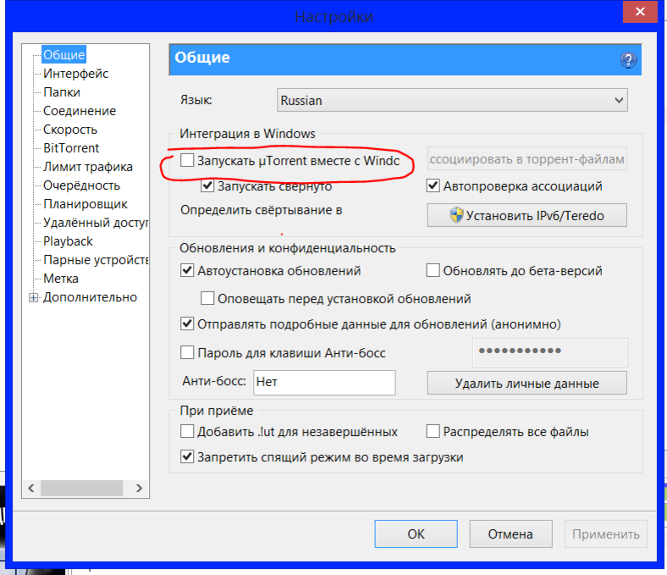Click the Установить IPv6/Teredo button

pyautogui.click(x=526, y=215)
